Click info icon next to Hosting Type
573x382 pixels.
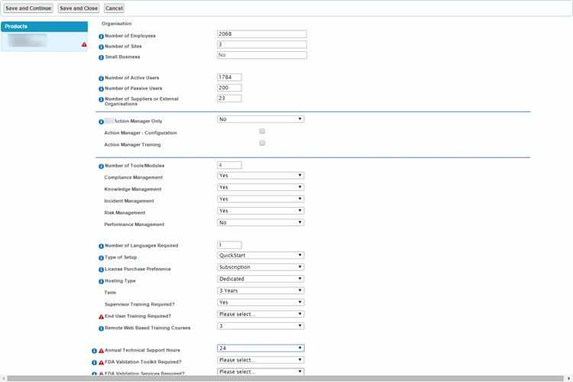coord(101,282)
